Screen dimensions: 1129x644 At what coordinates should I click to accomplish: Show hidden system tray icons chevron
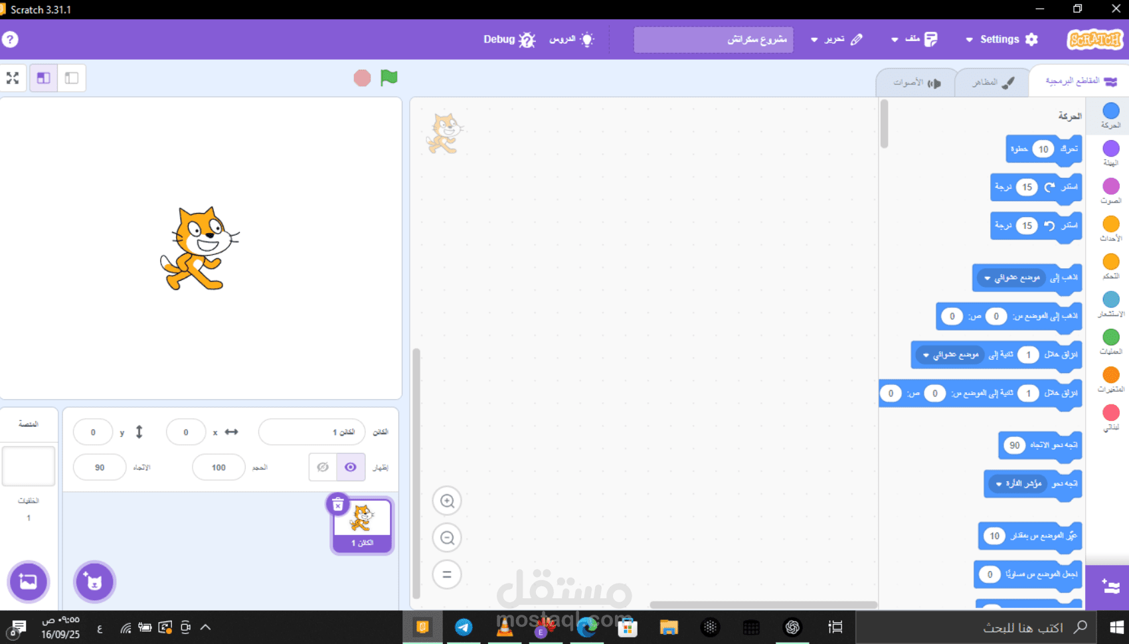click(205, 627)
